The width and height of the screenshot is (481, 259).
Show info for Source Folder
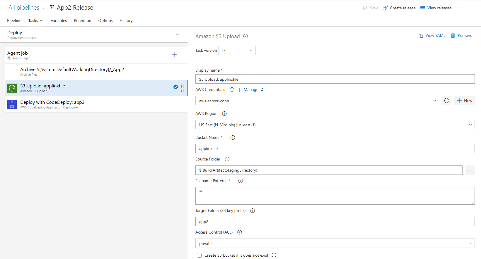point(227,159)
